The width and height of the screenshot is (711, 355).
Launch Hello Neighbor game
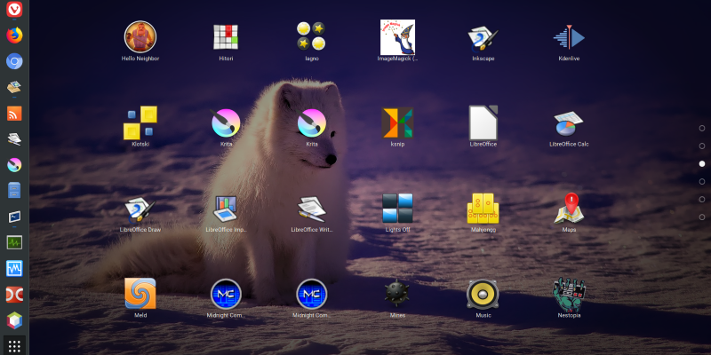point(140,36)
